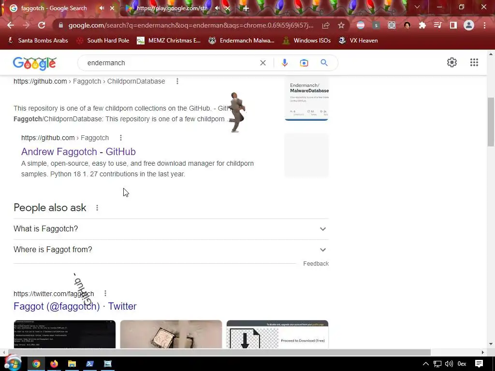Viewport: 495px width, 371px height.
Task: Click the vertical page scrollbar
Action: (491, 122)
